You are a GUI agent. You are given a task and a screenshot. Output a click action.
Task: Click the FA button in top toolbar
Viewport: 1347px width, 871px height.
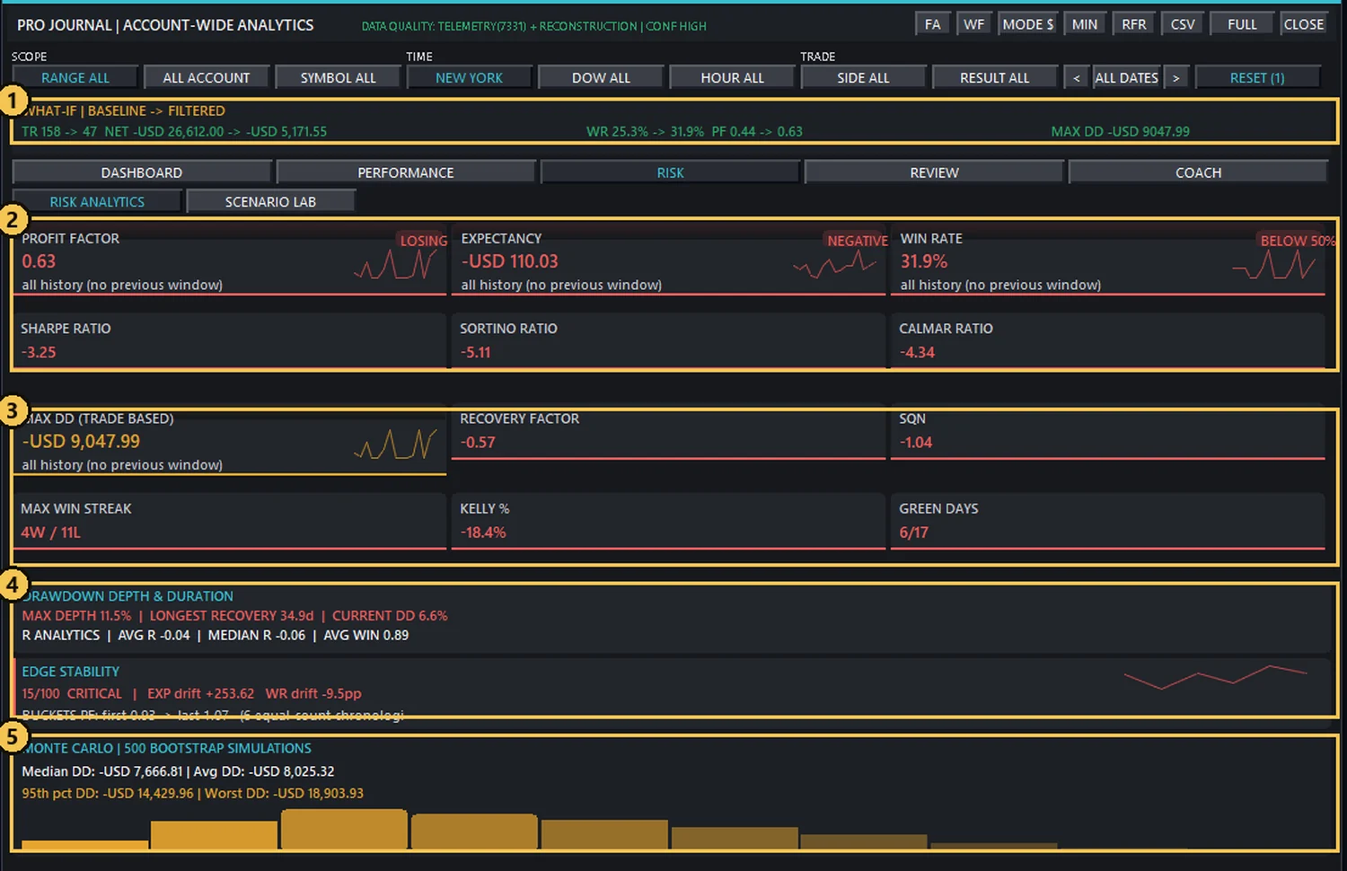tap(933, 24)
